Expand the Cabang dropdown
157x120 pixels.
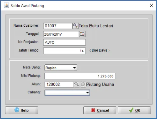(67, 93)
